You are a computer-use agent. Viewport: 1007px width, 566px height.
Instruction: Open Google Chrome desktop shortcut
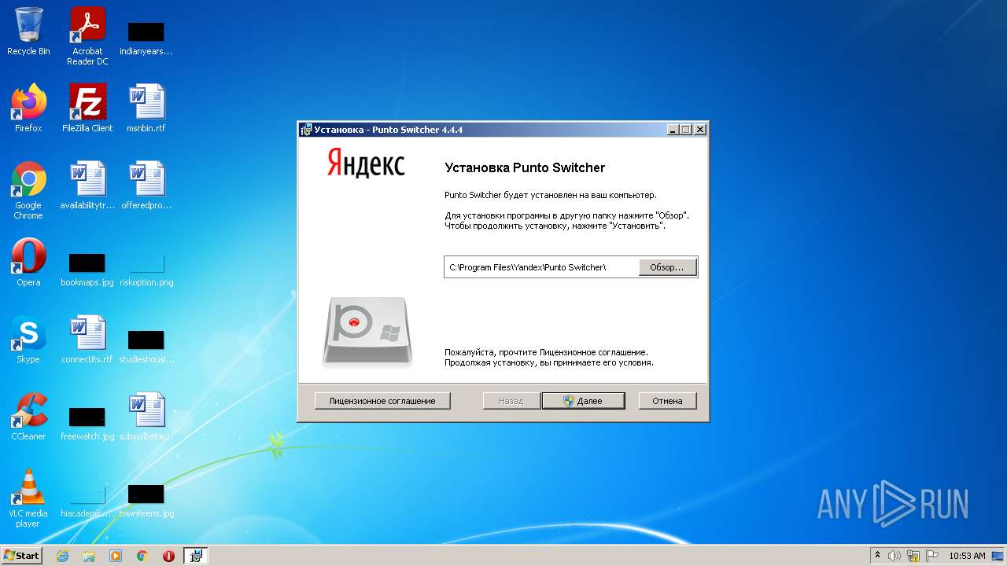28,190
